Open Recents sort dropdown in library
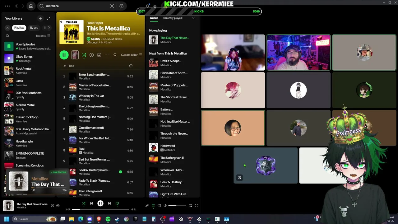The width and height of the screenshot is (398, 224). pos(43,36)
